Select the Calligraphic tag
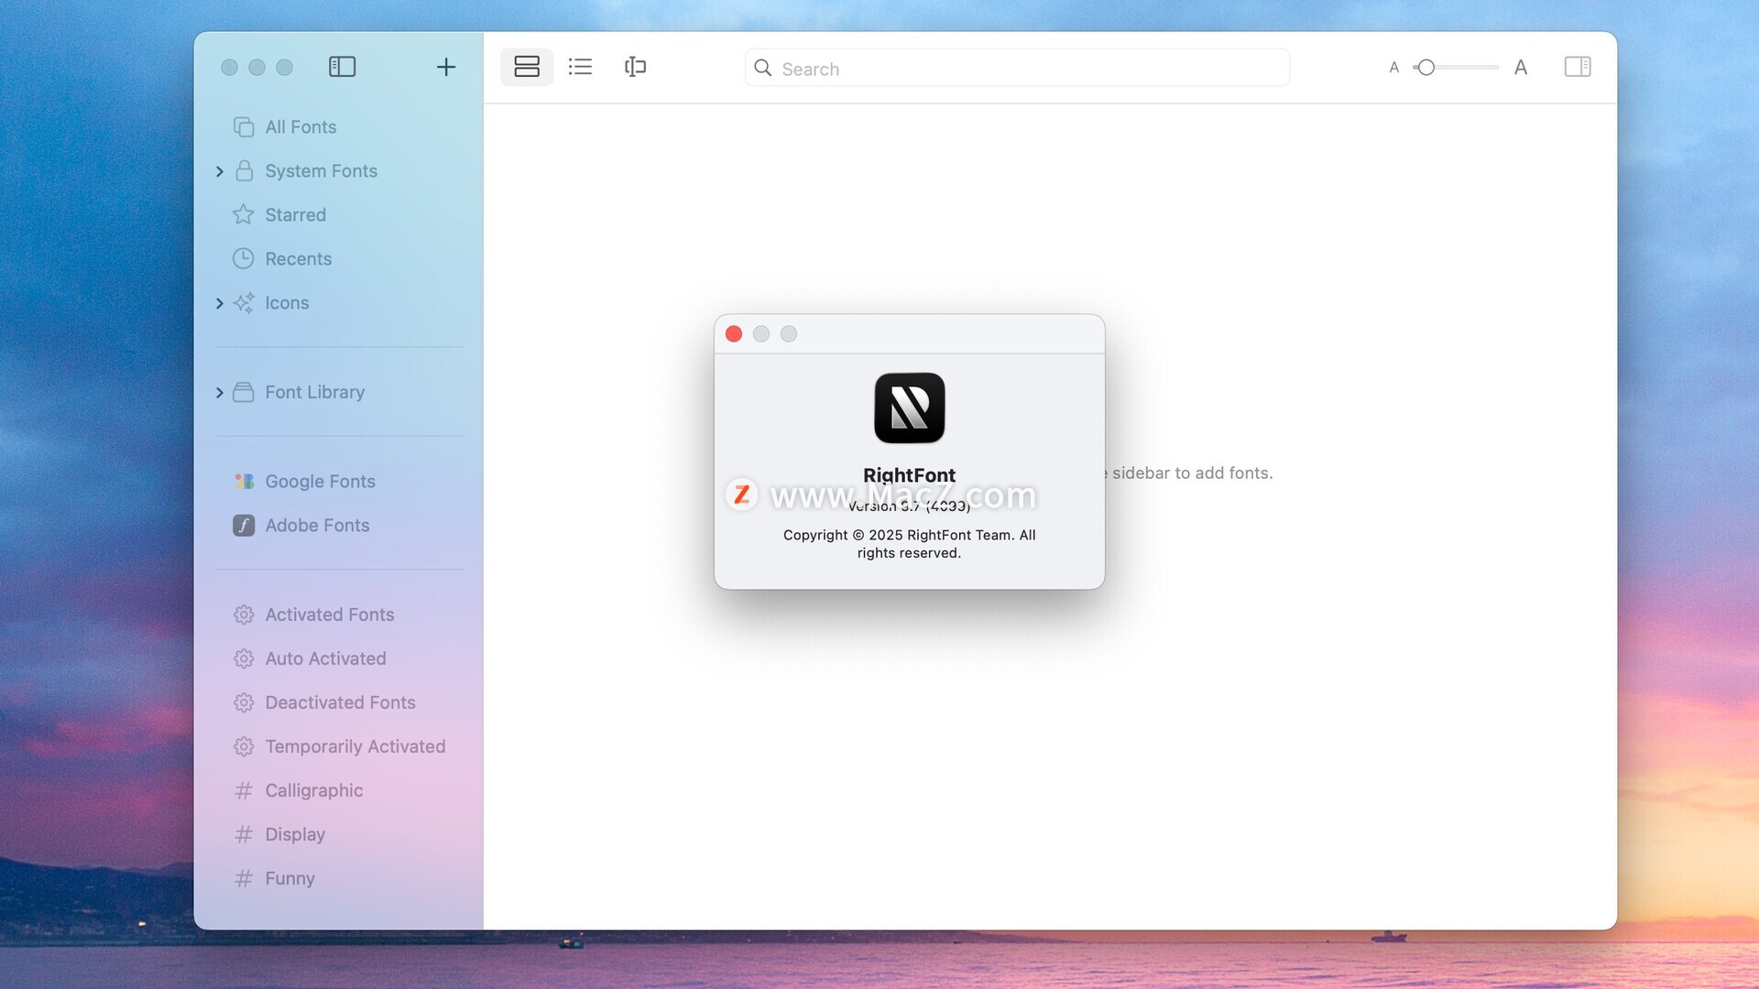The image size is (1759, 989). [x=314, y=790]
